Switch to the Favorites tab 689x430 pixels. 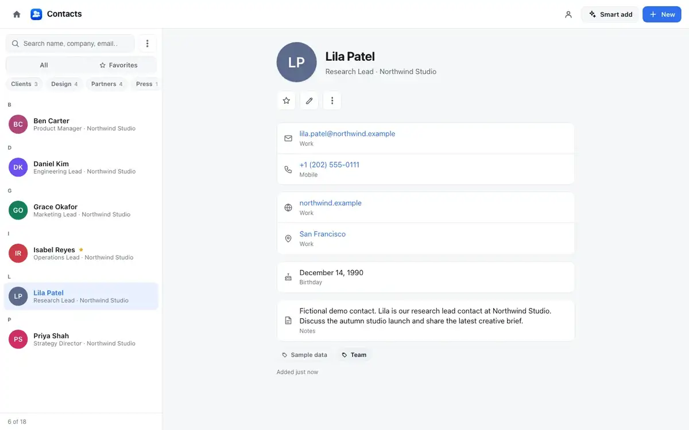coord(118,65)
